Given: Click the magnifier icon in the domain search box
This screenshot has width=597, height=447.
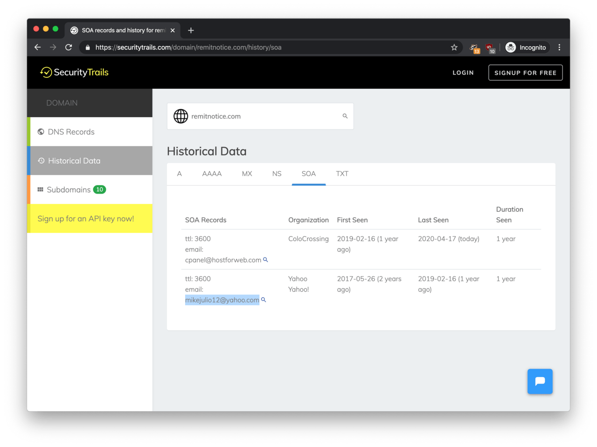Looking at the screenshot, I should click(345, 116).
